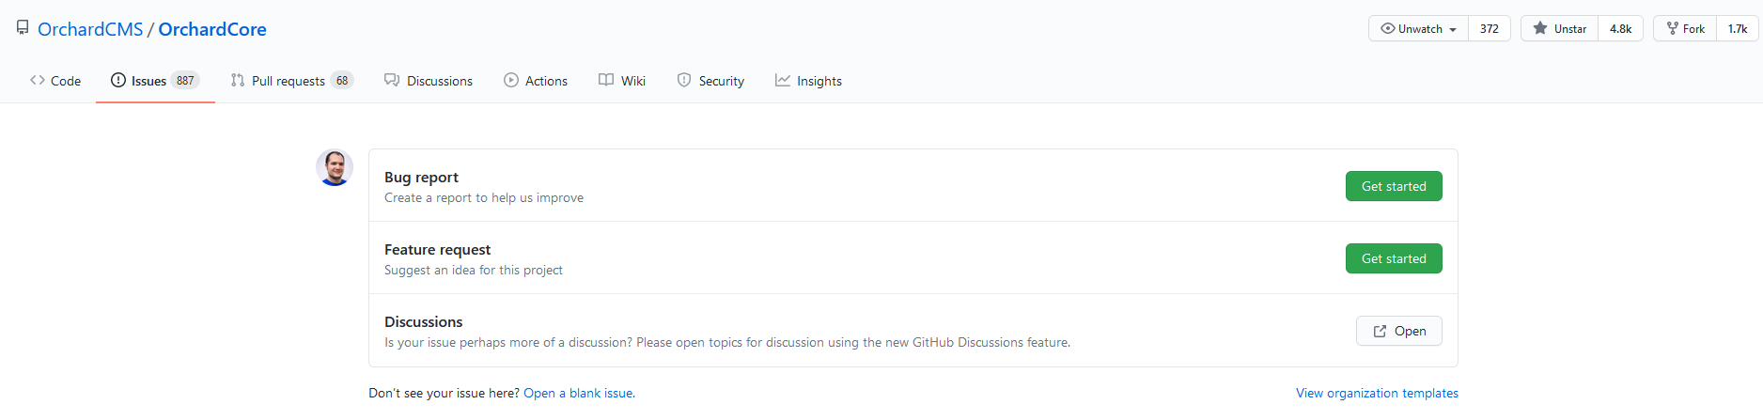Click the Discussions speech bubble icon
The image size is (1763, 420).
pyautogui.click(x=392, y=80)
